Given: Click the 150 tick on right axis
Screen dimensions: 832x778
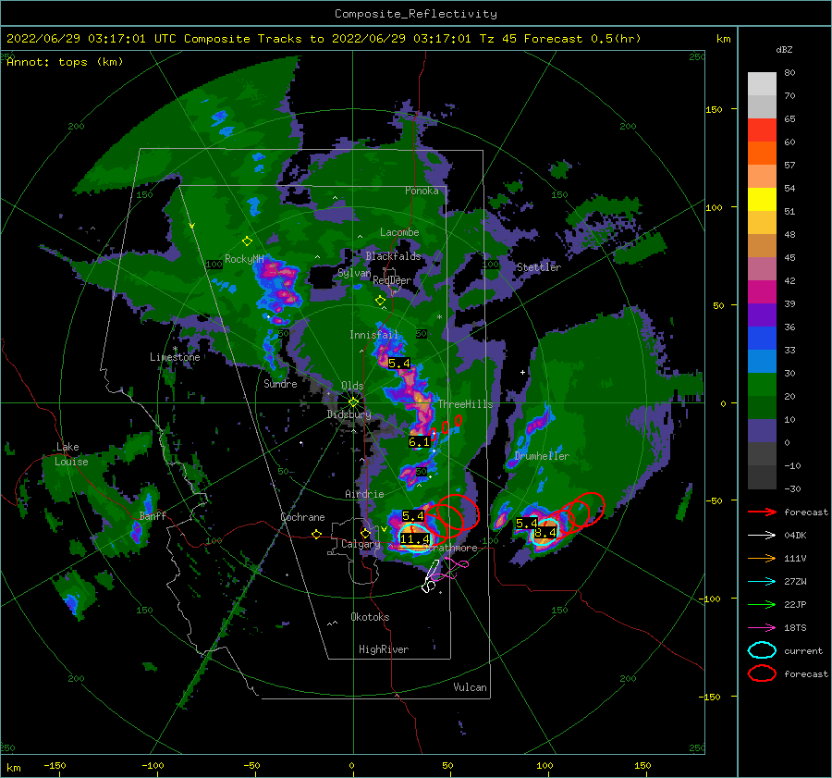Looking at the screenshot, I should [715, 109].
